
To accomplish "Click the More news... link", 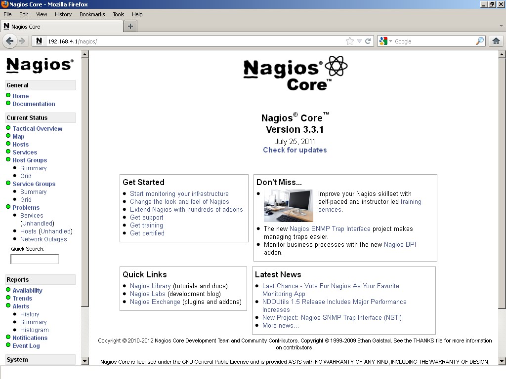I will (x=281, y=326).
